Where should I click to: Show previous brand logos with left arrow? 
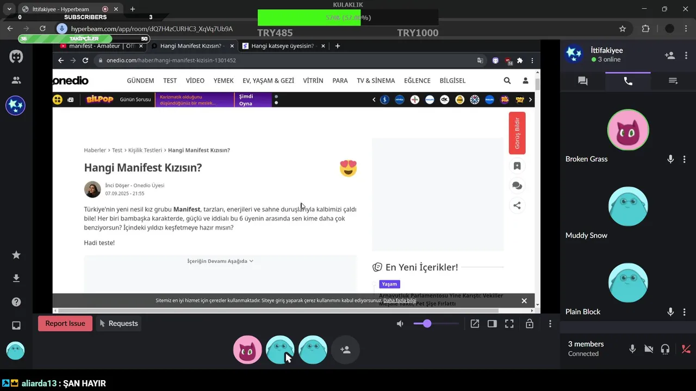pos(374,100)
